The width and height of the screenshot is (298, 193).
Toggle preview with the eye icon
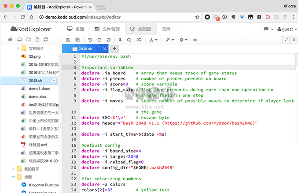(195, 40)
